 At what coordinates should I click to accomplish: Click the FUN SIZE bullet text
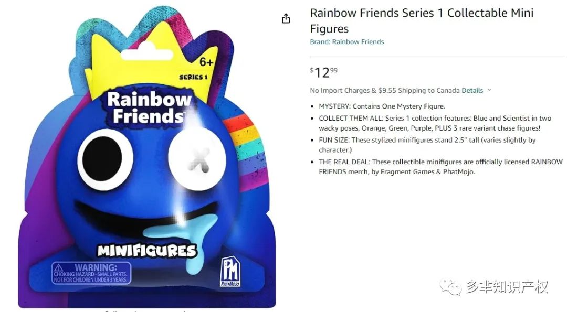pyautogui.click(x=427, y=145)
